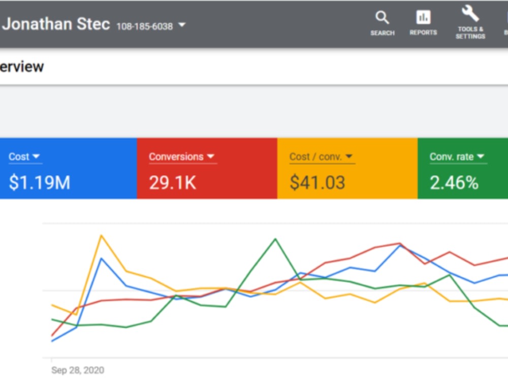The width and height of the screenshot is (508, 381).
Task: Open the Conversions metric dropdown arrow
Action: [211, 156]
